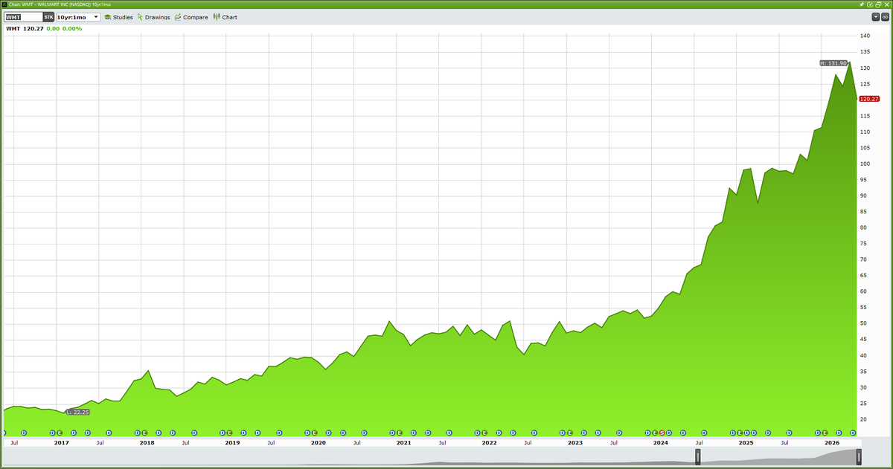
Task: Click the 2024 earnings E marker
Action: coord(655,432)
